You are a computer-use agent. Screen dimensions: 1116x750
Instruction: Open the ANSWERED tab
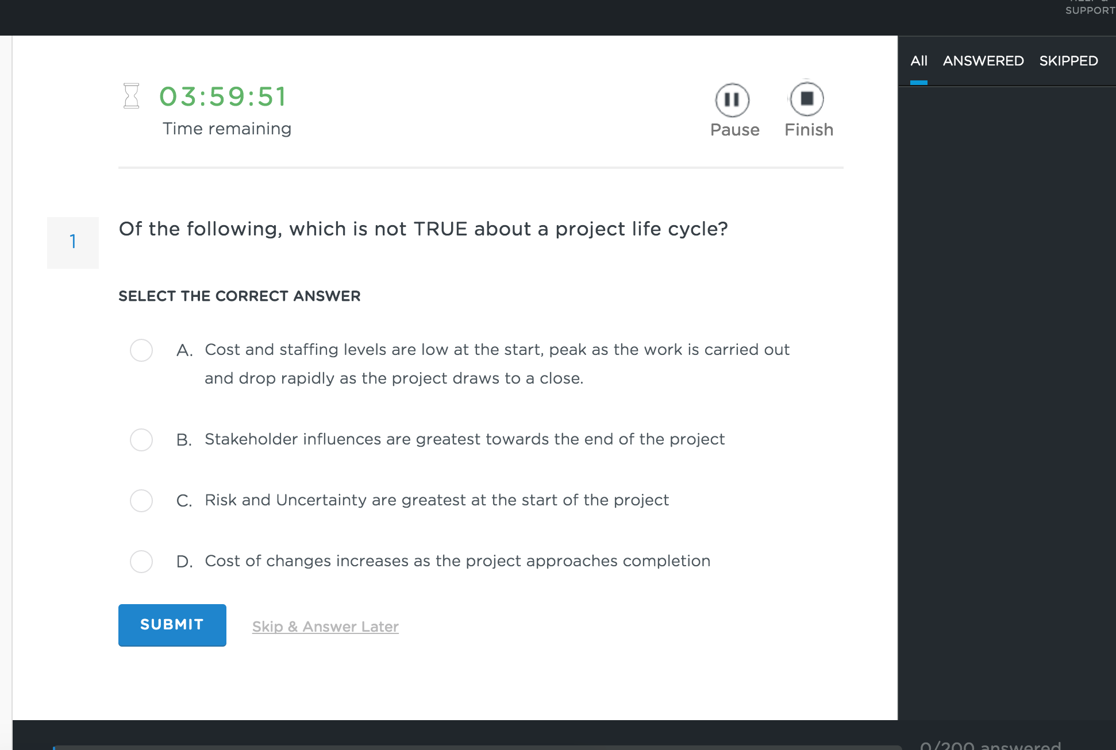[983, 61]
